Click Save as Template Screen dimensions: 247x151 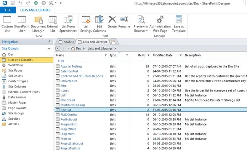(179, 24)
